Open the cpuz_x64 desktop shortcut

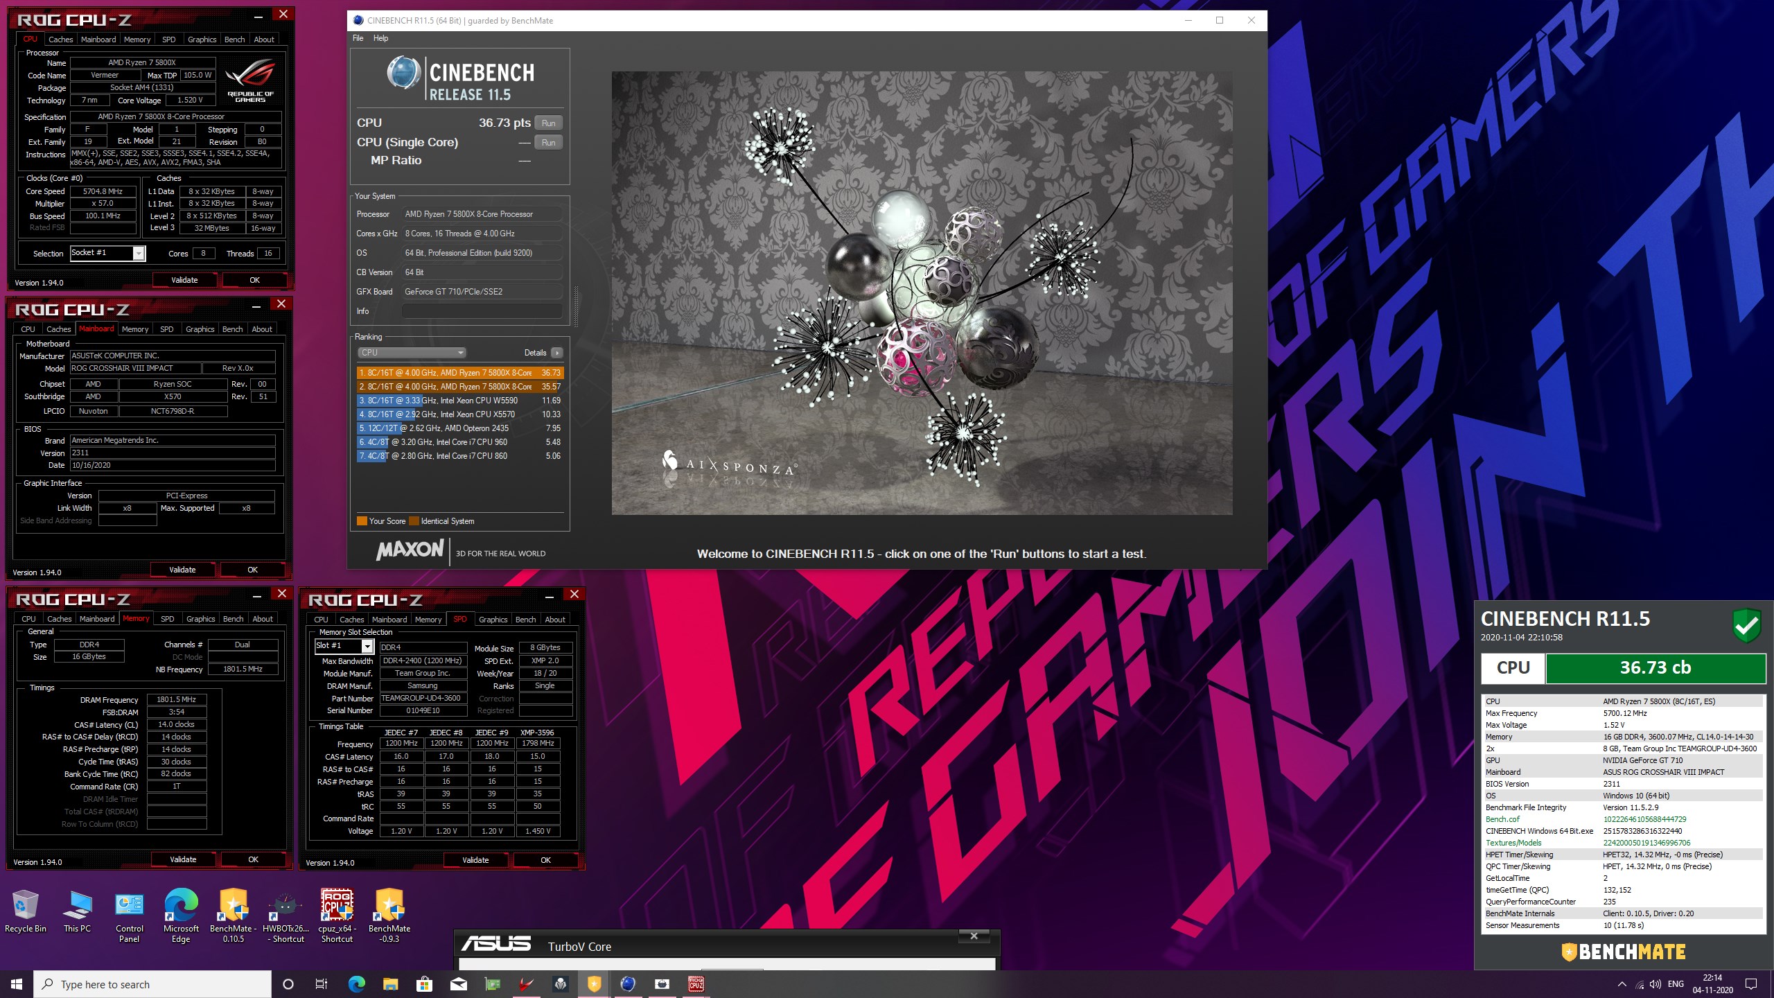pos(337,916)
